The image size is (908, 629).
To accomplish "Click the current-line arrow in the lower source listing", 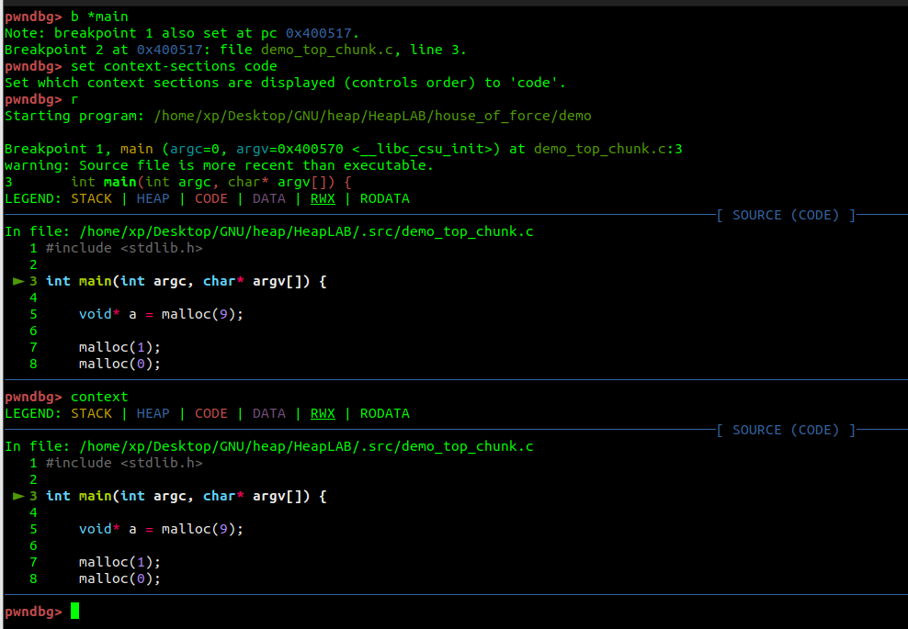I will (x=18, y=497).
